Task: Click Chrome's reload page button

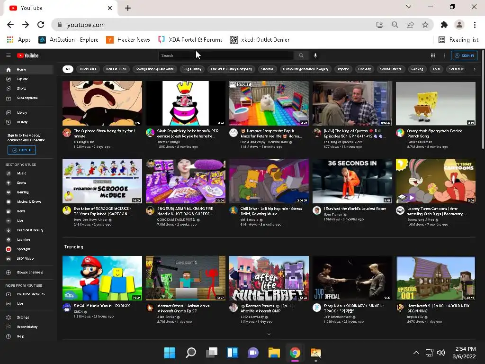Action: click(x=41, y=25)
